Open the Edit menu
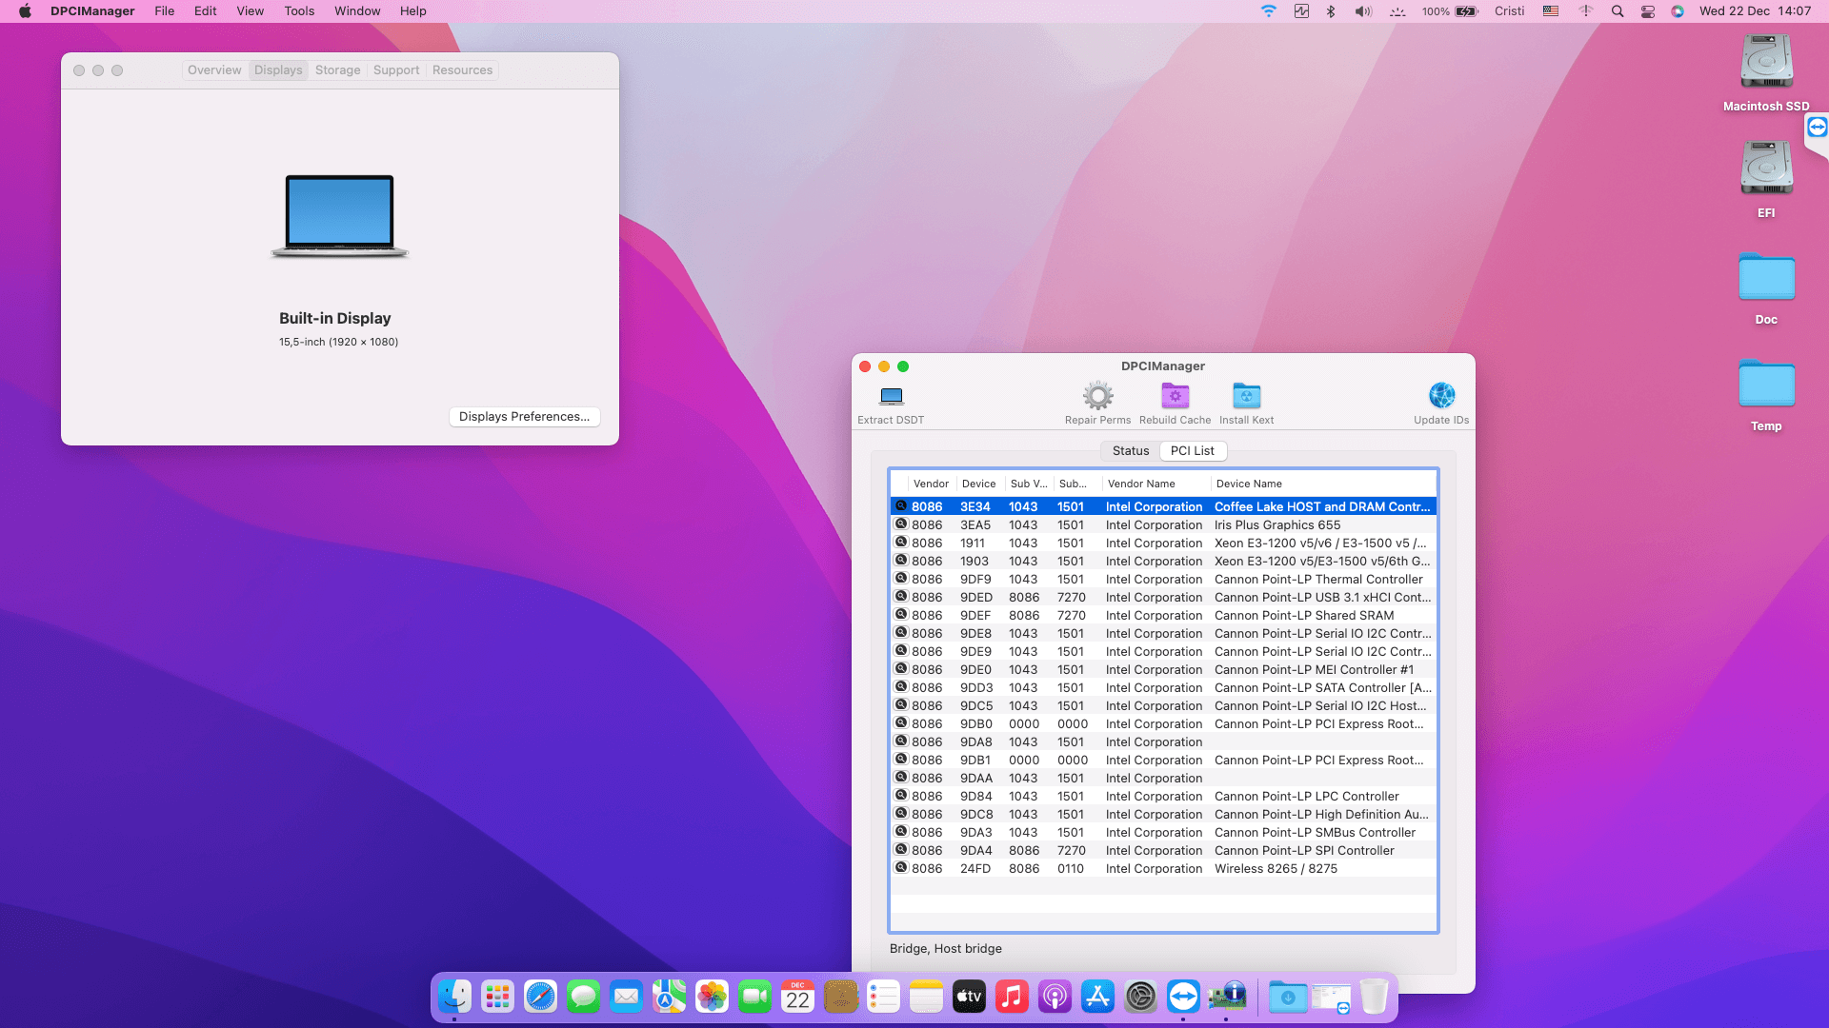 coord(205,11)
